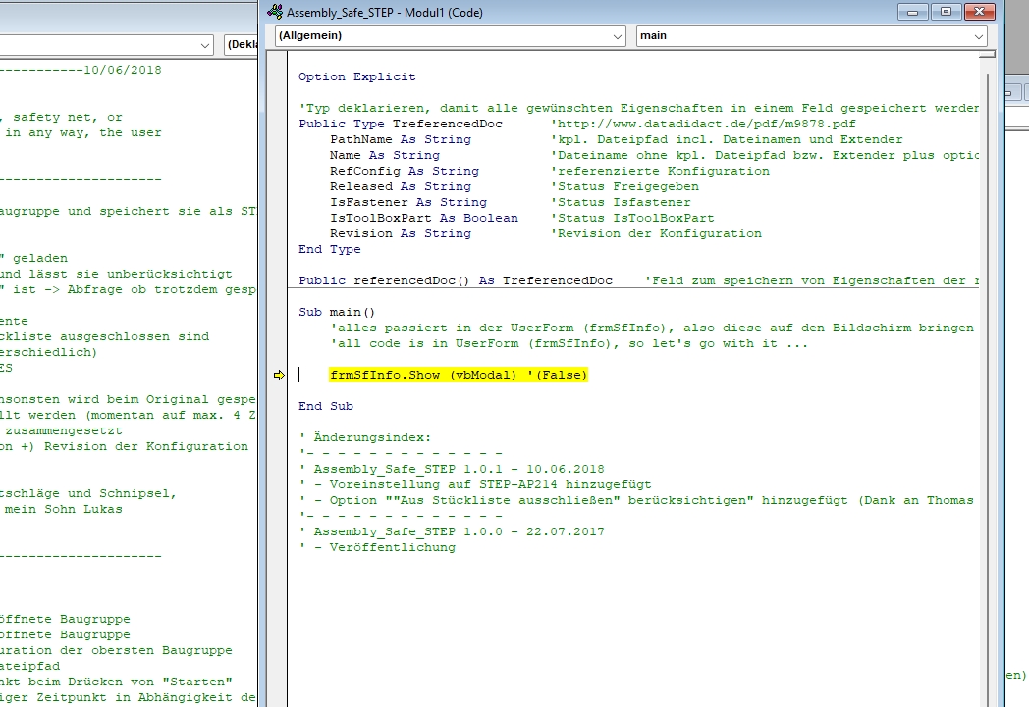
Task: Click 'Voreinstellung auf STEP-AP214 hinzugefügt' comment
Action: pos(475,484)
